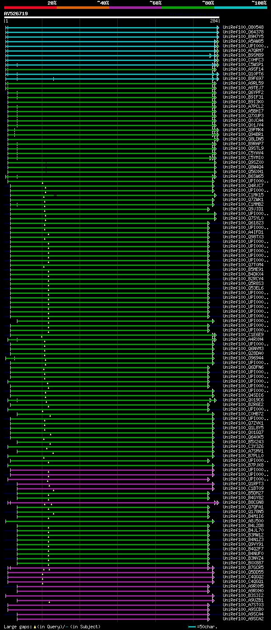The height and width of the screenshot is (630, 271).
Task: Click the green ~80% legend color bar
Action: pyautogui.click(x=188, y=8)
